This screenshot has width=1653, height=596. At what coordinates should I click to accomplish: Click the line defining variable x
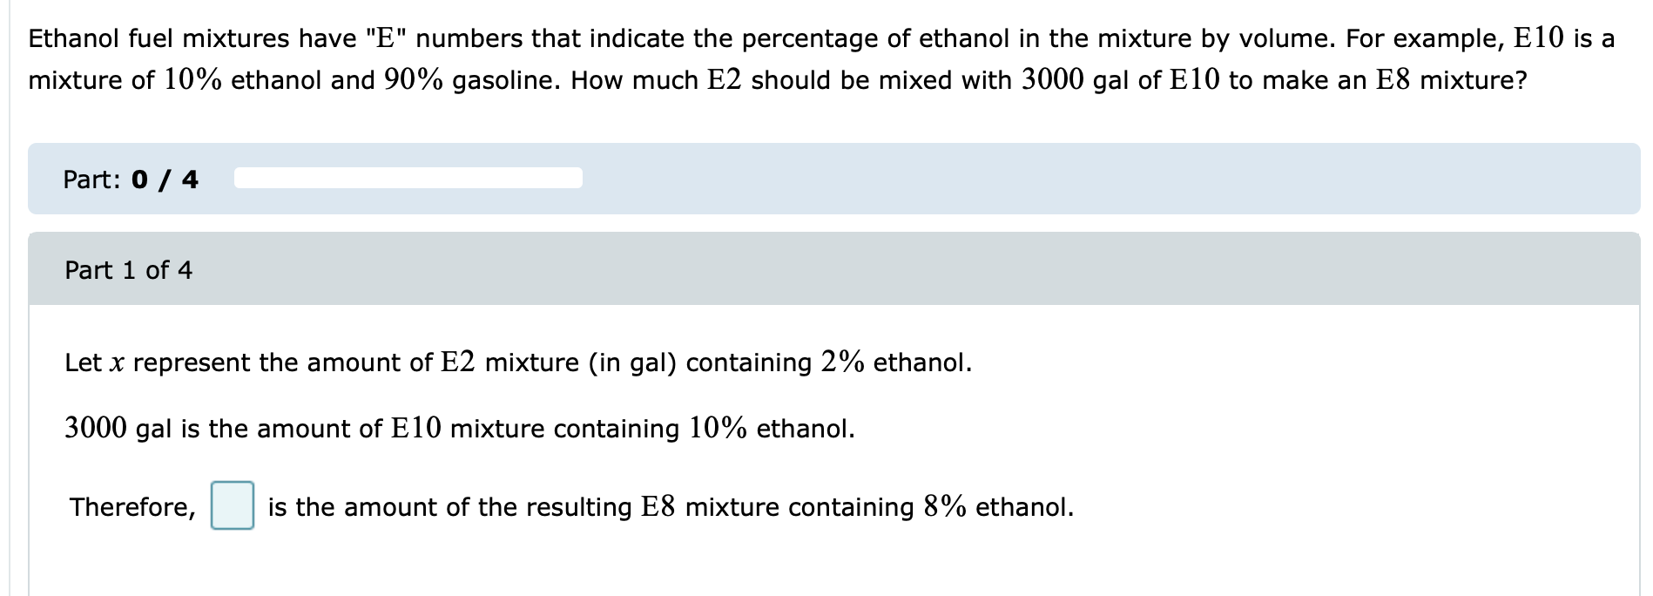(x=518, y=362)
